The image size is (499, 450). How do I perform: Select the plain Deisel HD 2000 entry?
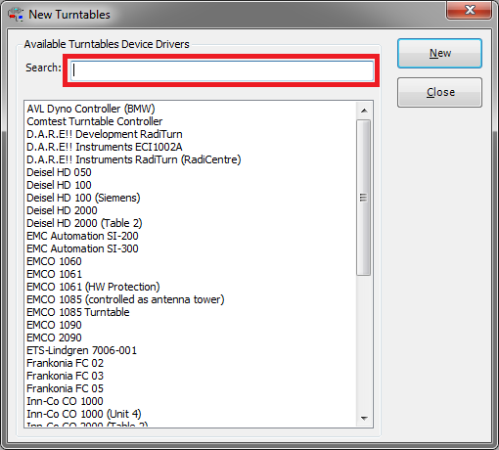62,210
